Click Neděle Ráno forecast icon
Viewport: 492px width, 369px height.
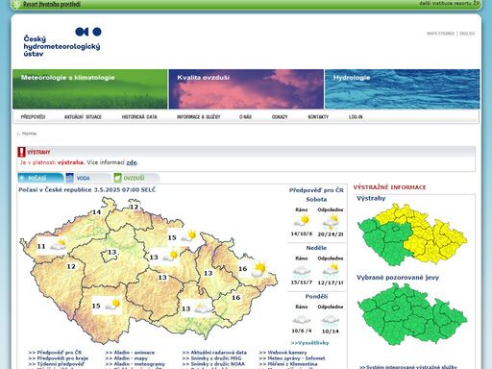point(302,271)
